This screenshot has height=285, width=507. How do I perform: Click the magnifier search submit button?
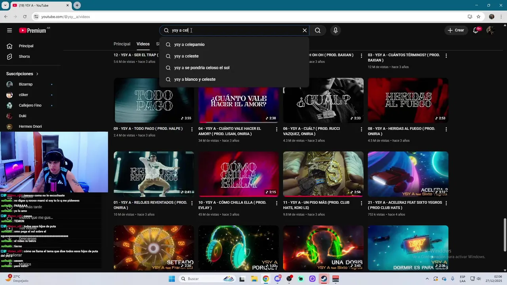point(318,30)
